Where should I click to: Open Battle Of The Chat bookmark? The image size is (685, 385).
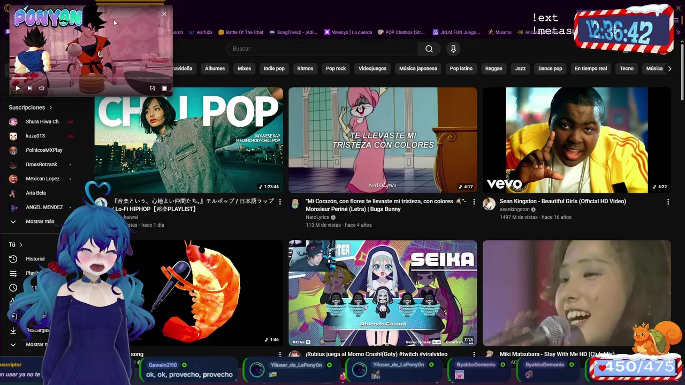[240, 32]
